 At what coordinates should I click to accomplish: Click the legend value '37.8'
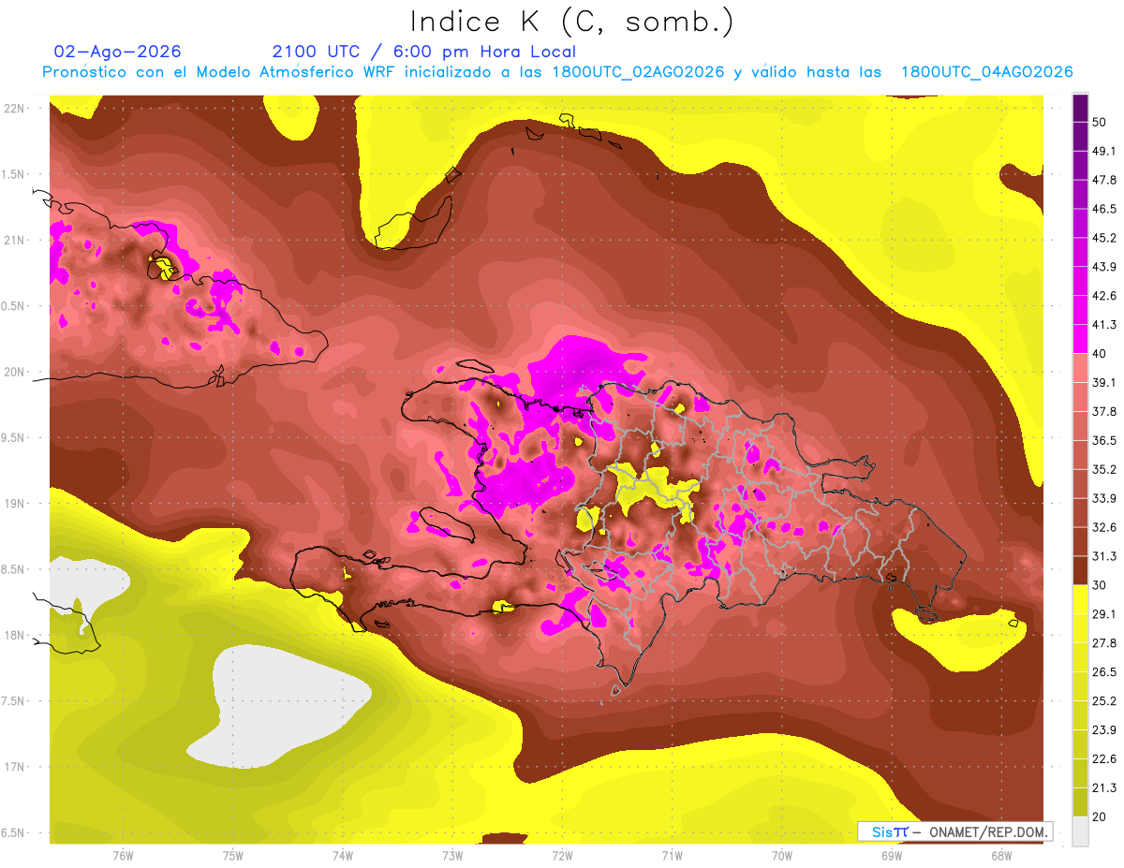pos(1105,412)
